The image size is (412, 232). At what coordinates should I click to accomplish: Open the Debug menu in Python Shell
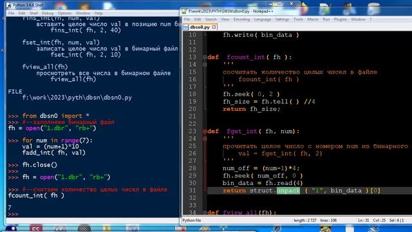(48, 13)
